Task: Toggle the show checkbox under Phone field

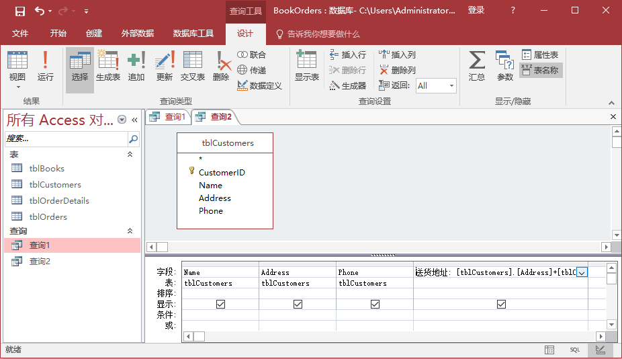Action: click(375, 305)
